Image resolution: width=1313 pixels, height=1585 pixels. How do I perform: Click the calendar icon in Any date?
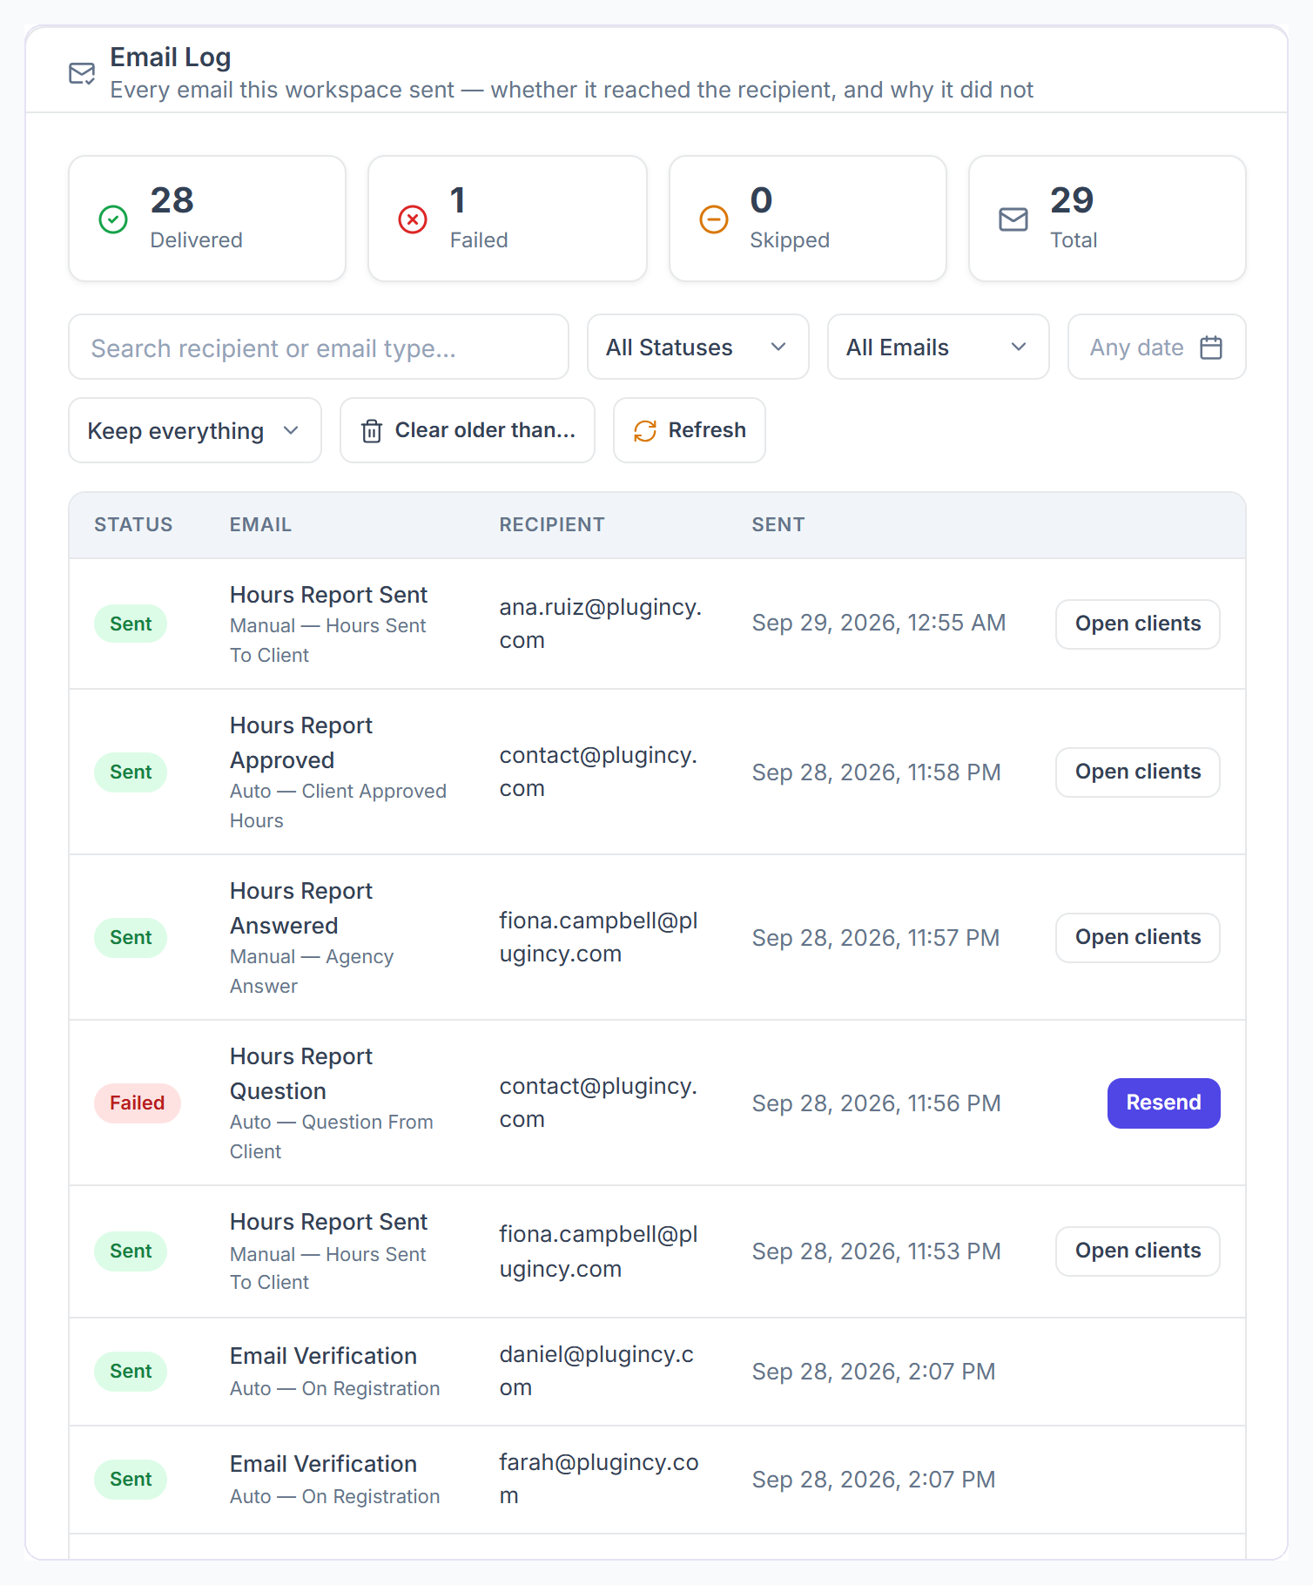pos(1211,347)
